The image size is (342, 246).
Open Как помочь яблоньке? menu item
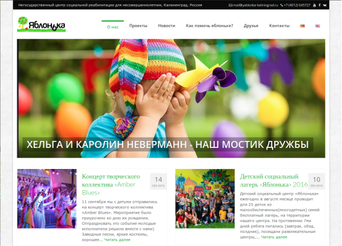[x=209, y=26]
